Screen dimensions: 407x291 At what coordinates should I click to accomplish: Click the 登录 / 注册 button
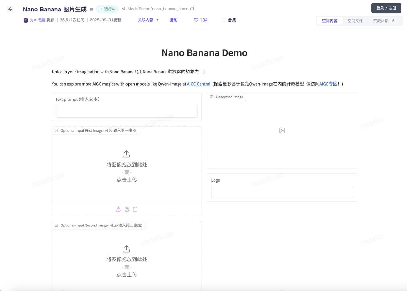point(386,8)
